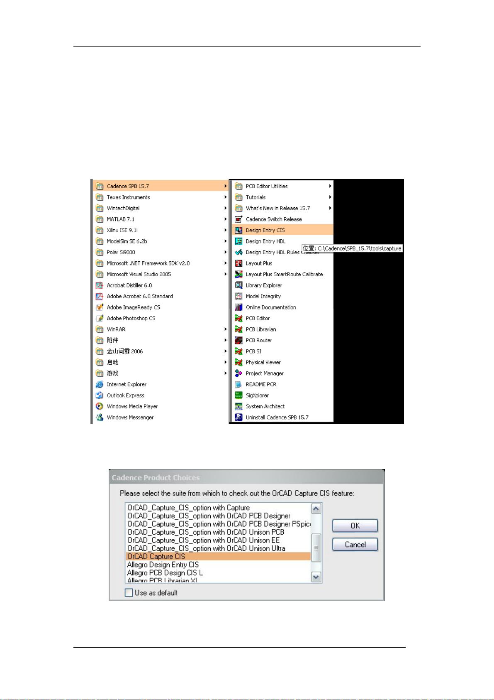Screen dimensions: 494x700
Task: Select option with OrCAD Unison EE
Action: pos(218,540)
